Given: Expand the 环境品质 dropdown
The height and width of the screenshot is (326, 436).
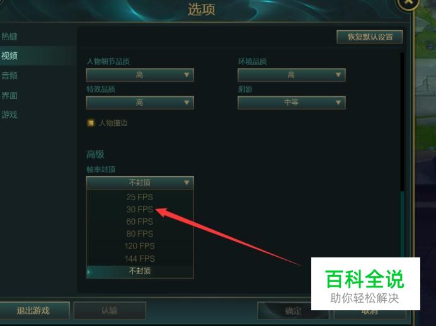Looking at the screenshot, I should (292, 75).
